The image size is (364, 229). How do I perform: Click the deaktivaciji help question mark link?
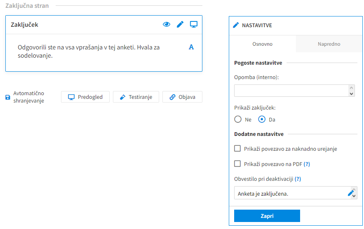coord(298,179)
